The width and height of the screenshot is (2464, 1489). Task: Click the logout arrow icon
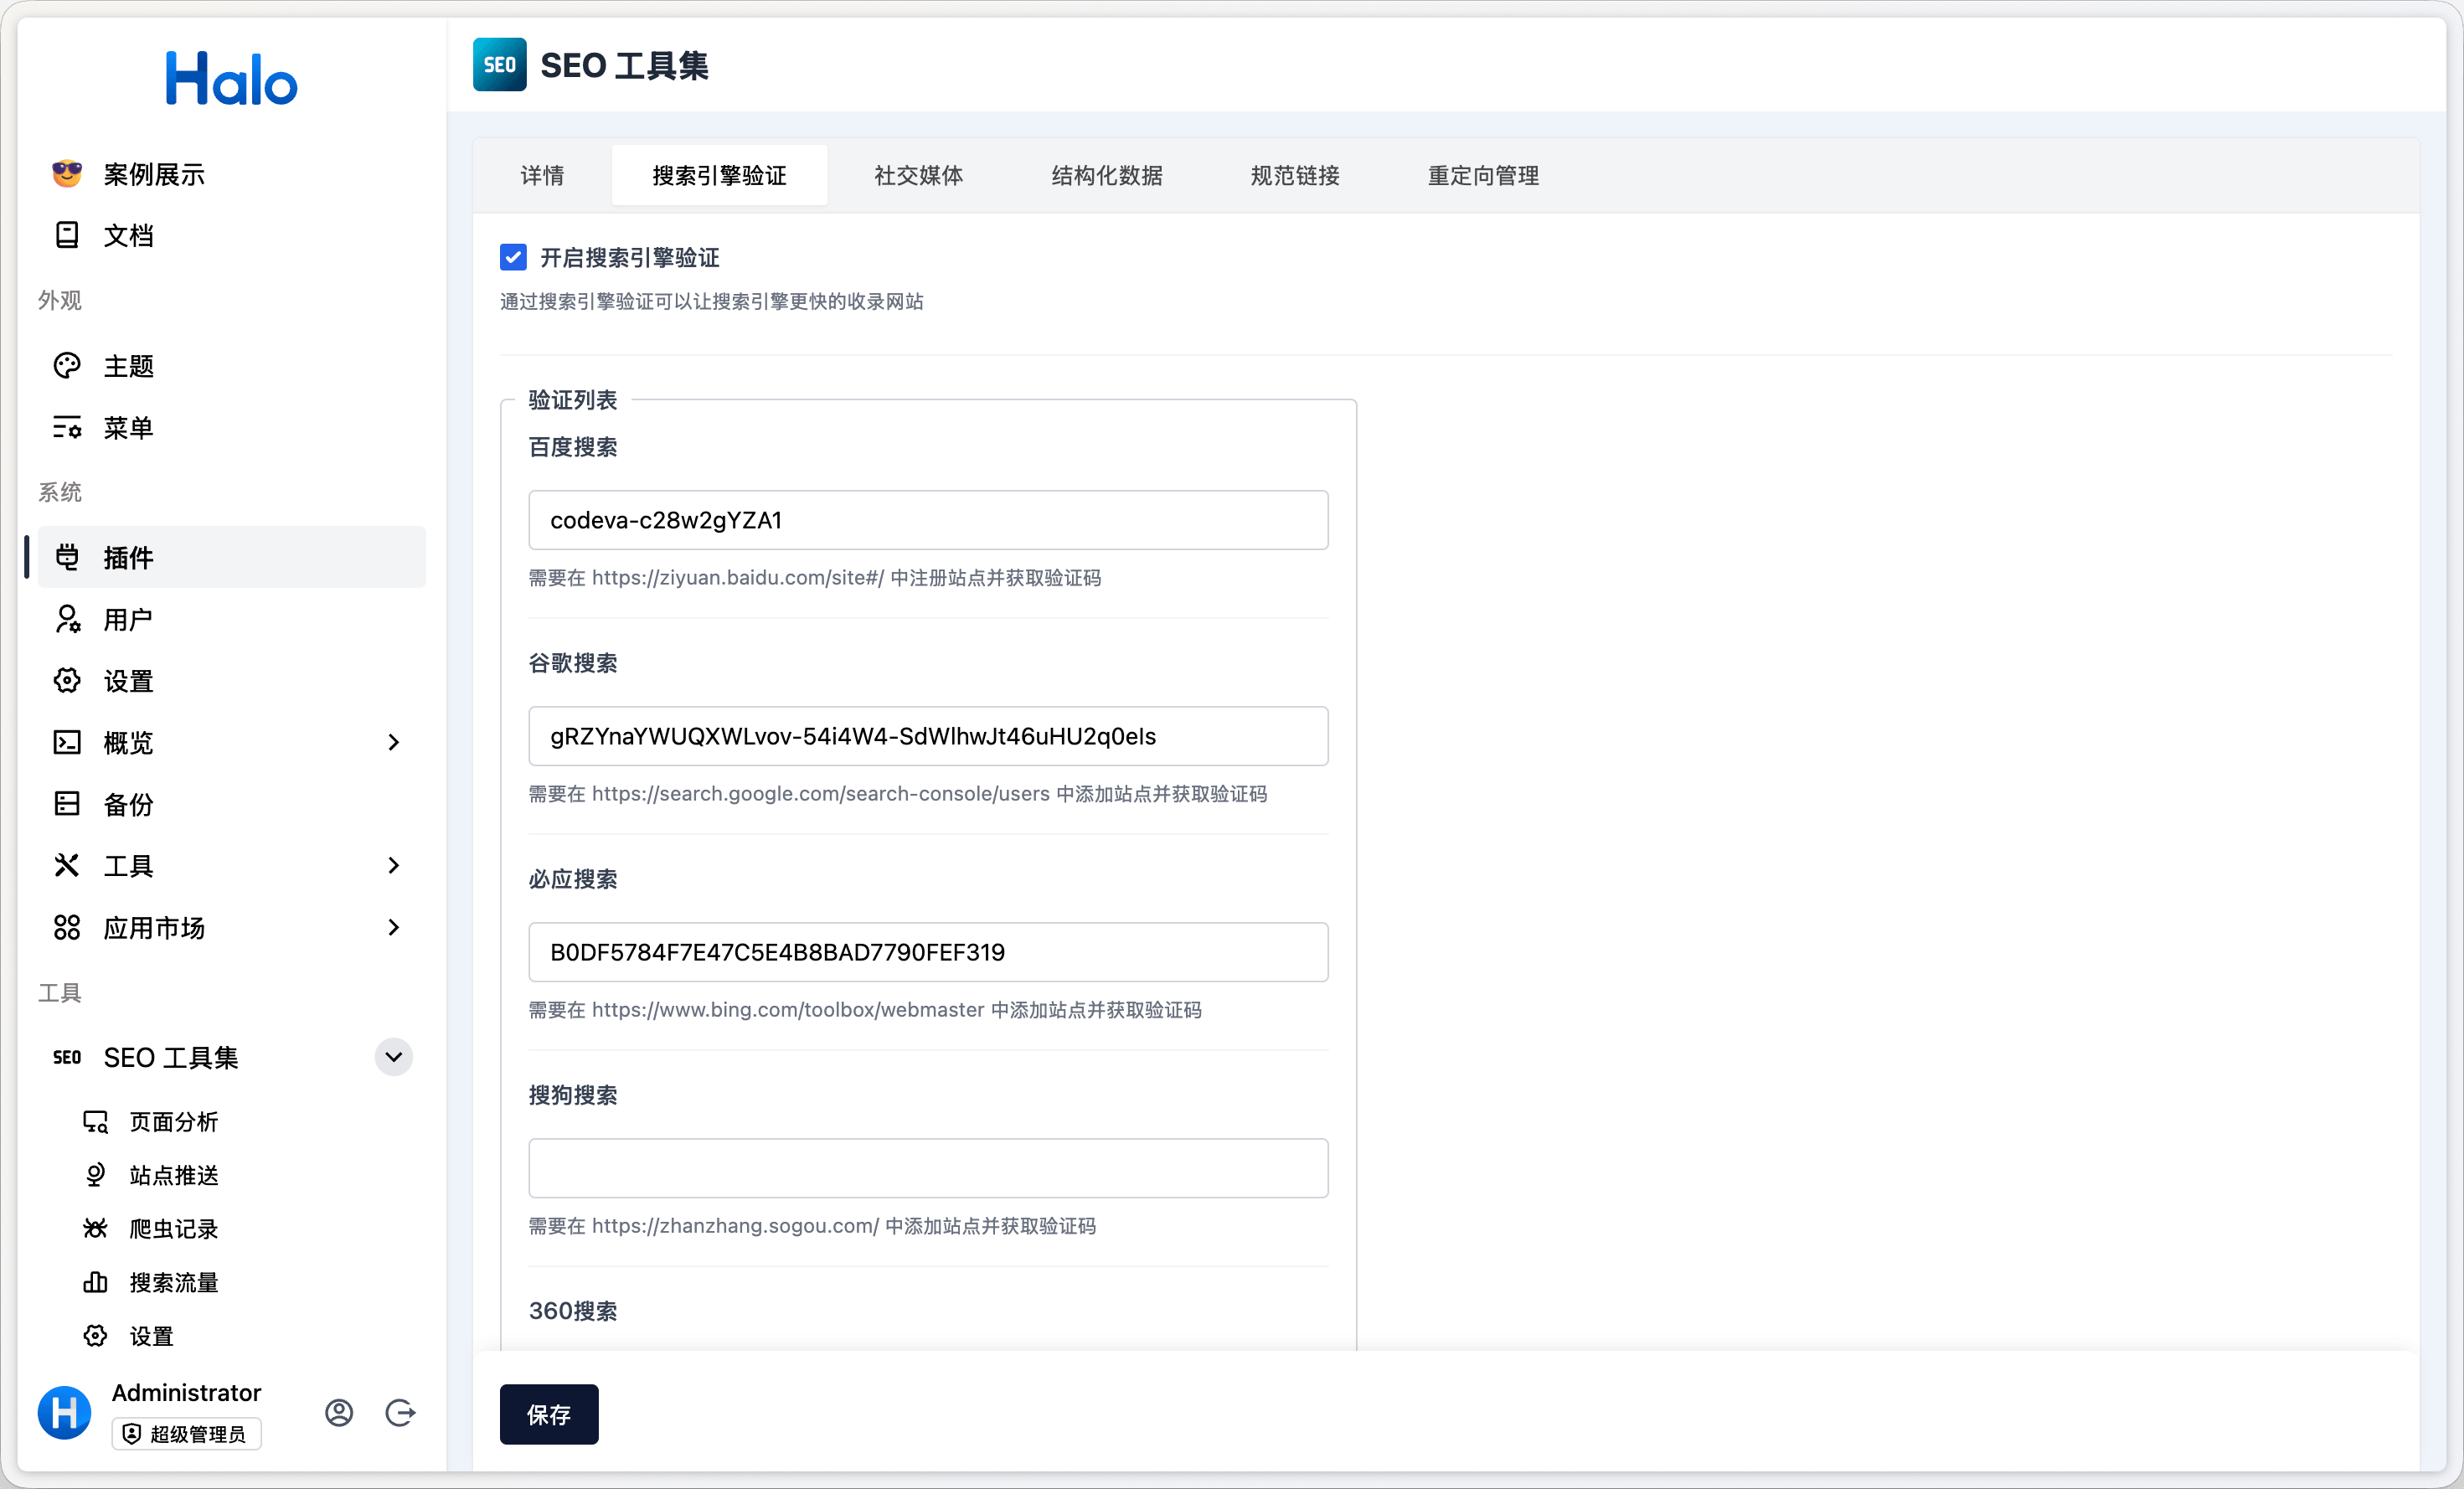coord(400,1413)
